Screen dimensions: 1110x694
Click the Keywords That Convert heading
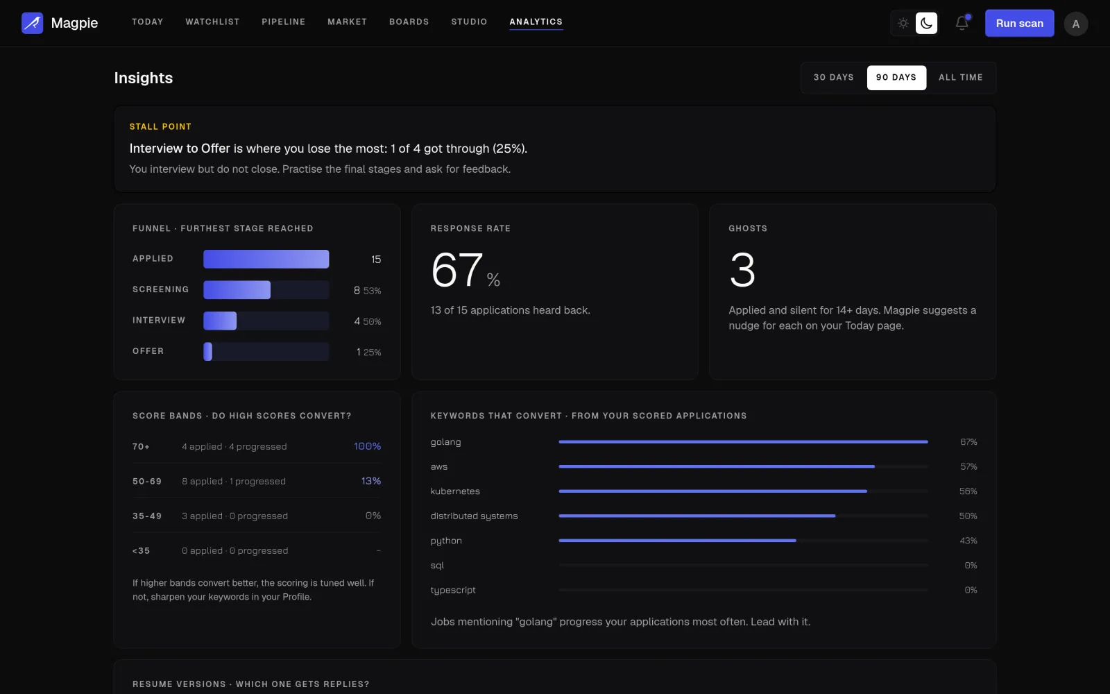[588, 416]
